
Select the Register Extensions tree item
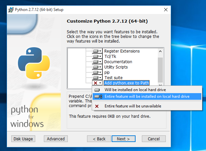click(x=122, y=51)
